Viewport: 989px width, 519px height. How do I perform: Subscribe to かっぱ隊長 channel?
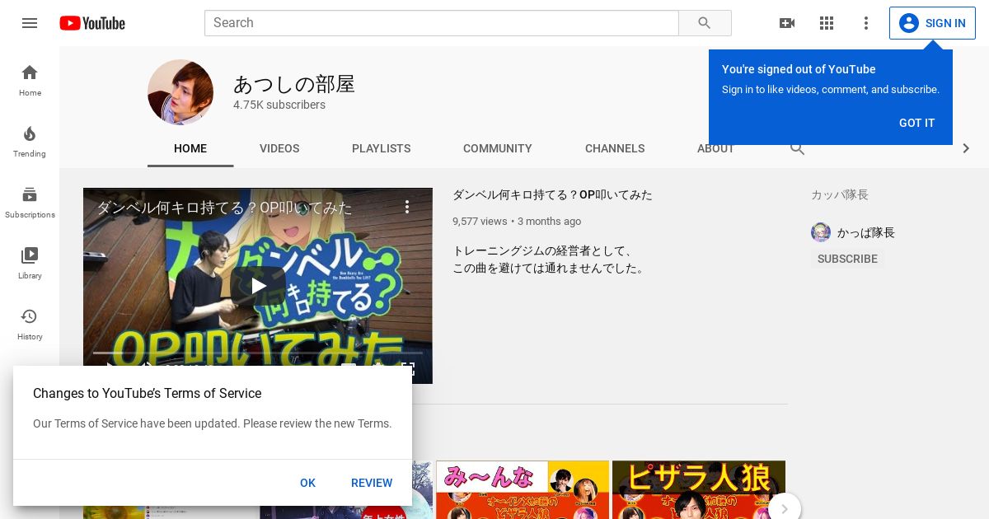click(x=847, y=259)
